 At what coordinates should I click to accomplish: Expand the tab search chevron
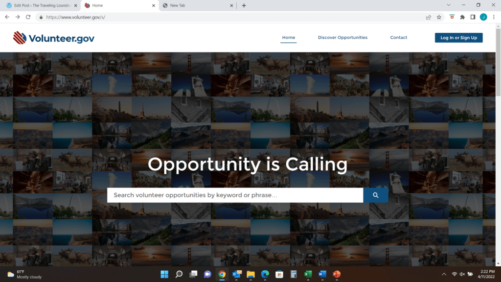coord(449,5)
